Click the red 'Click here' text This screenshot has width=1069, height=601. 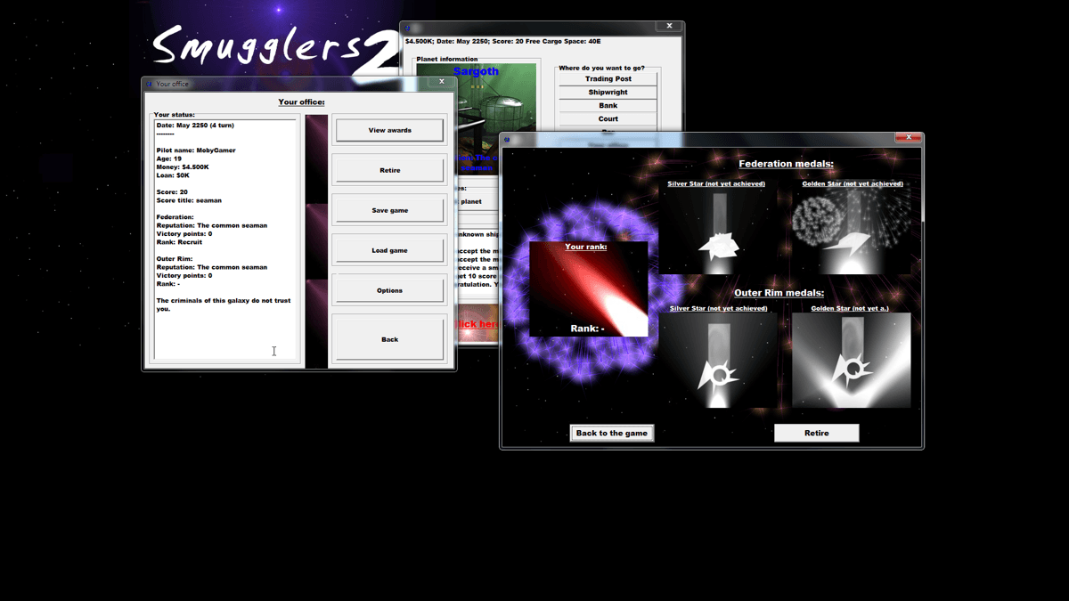pyautogui.click(x=477, y=324)
